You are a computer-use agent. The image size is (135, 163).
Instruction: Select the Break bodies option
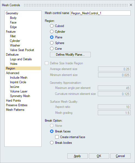point(52,143)
